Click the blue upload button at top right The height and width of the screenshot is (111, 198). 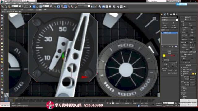(182, 4)
